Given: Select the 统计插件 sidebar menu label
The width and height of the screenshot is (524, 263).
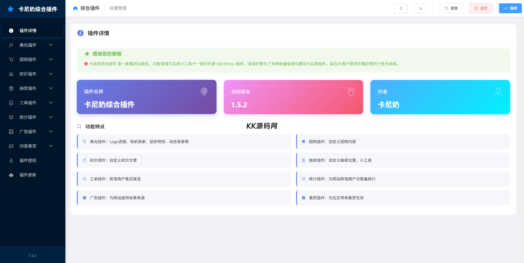Looking at the screenshot, I should point(28,117).
